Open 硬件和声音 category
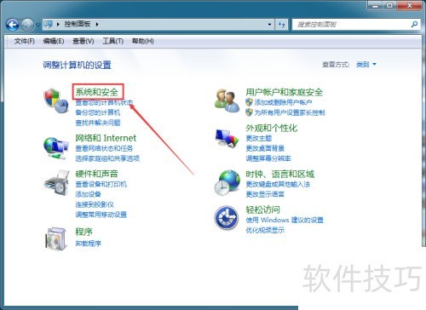This screenshot has height=310, width=426. tap(96, 174)
